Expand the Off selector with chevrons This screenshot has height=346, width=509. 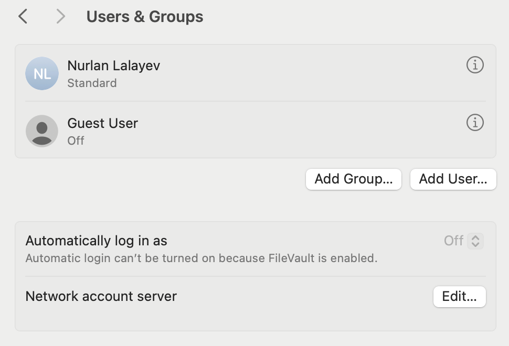point(476,241)
